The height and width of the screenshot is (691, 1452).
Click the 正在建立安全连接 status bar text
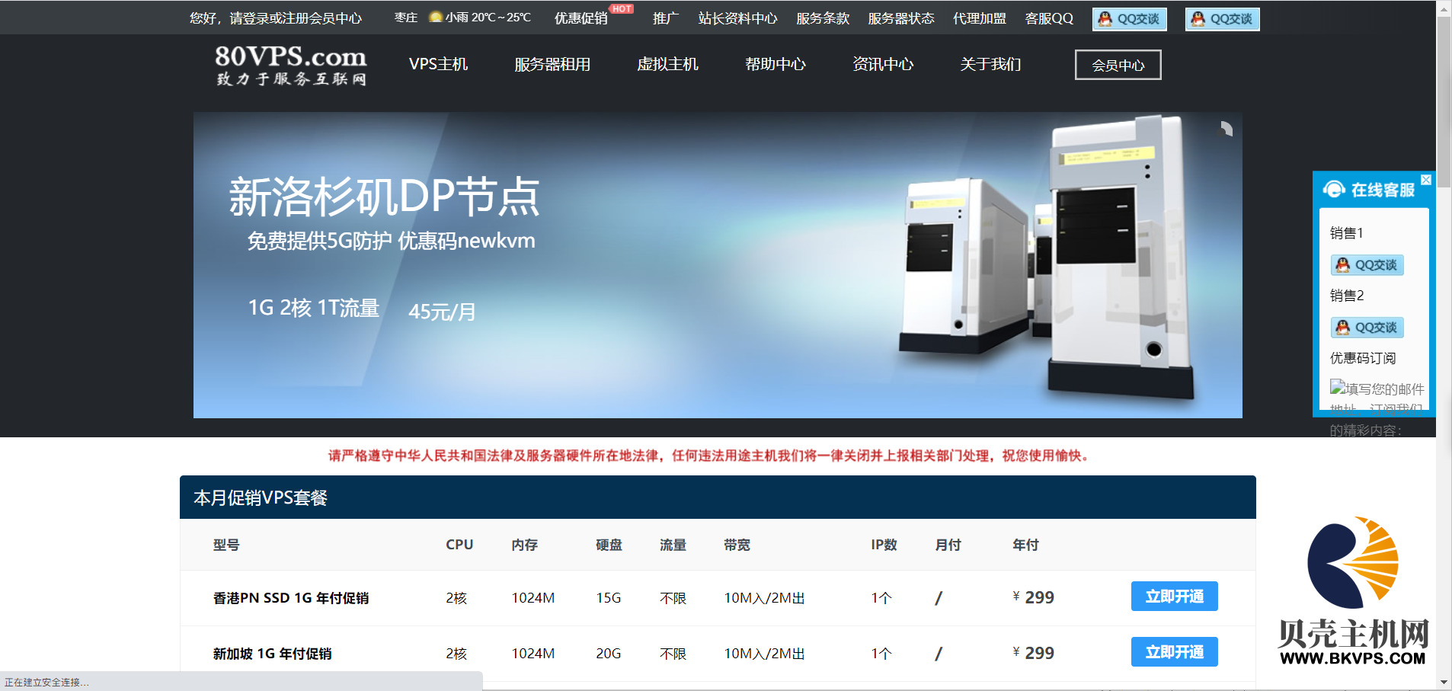[x=47, y=683]
